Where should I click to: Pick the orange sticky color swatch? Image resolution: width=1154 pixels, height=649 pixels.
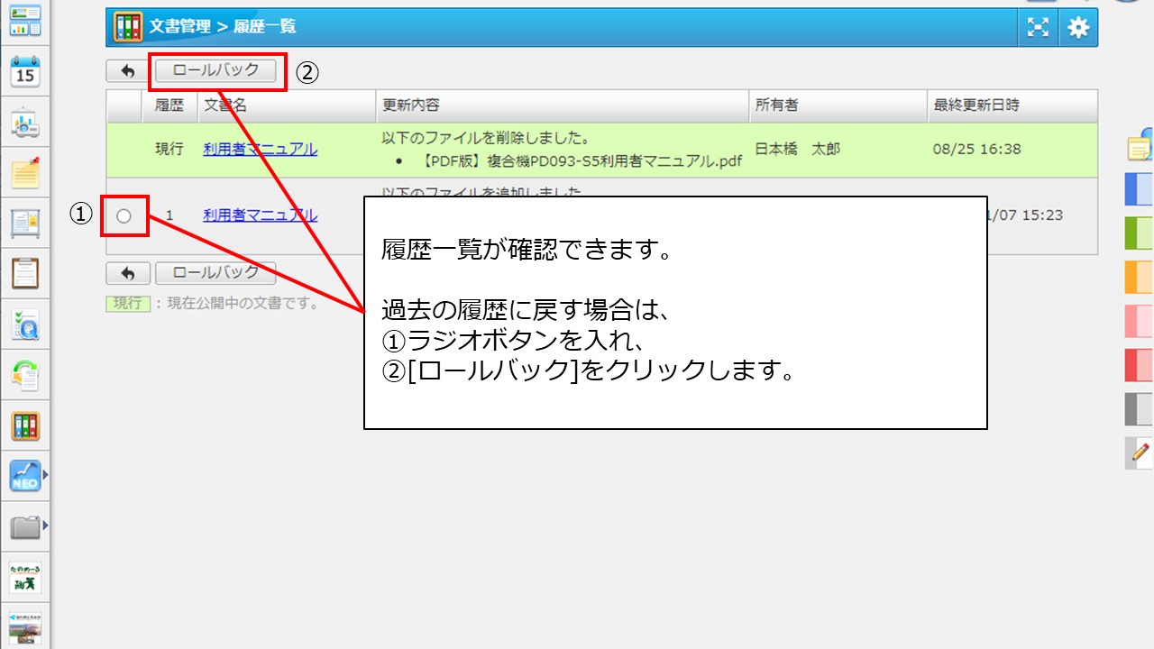[1139, 277]
